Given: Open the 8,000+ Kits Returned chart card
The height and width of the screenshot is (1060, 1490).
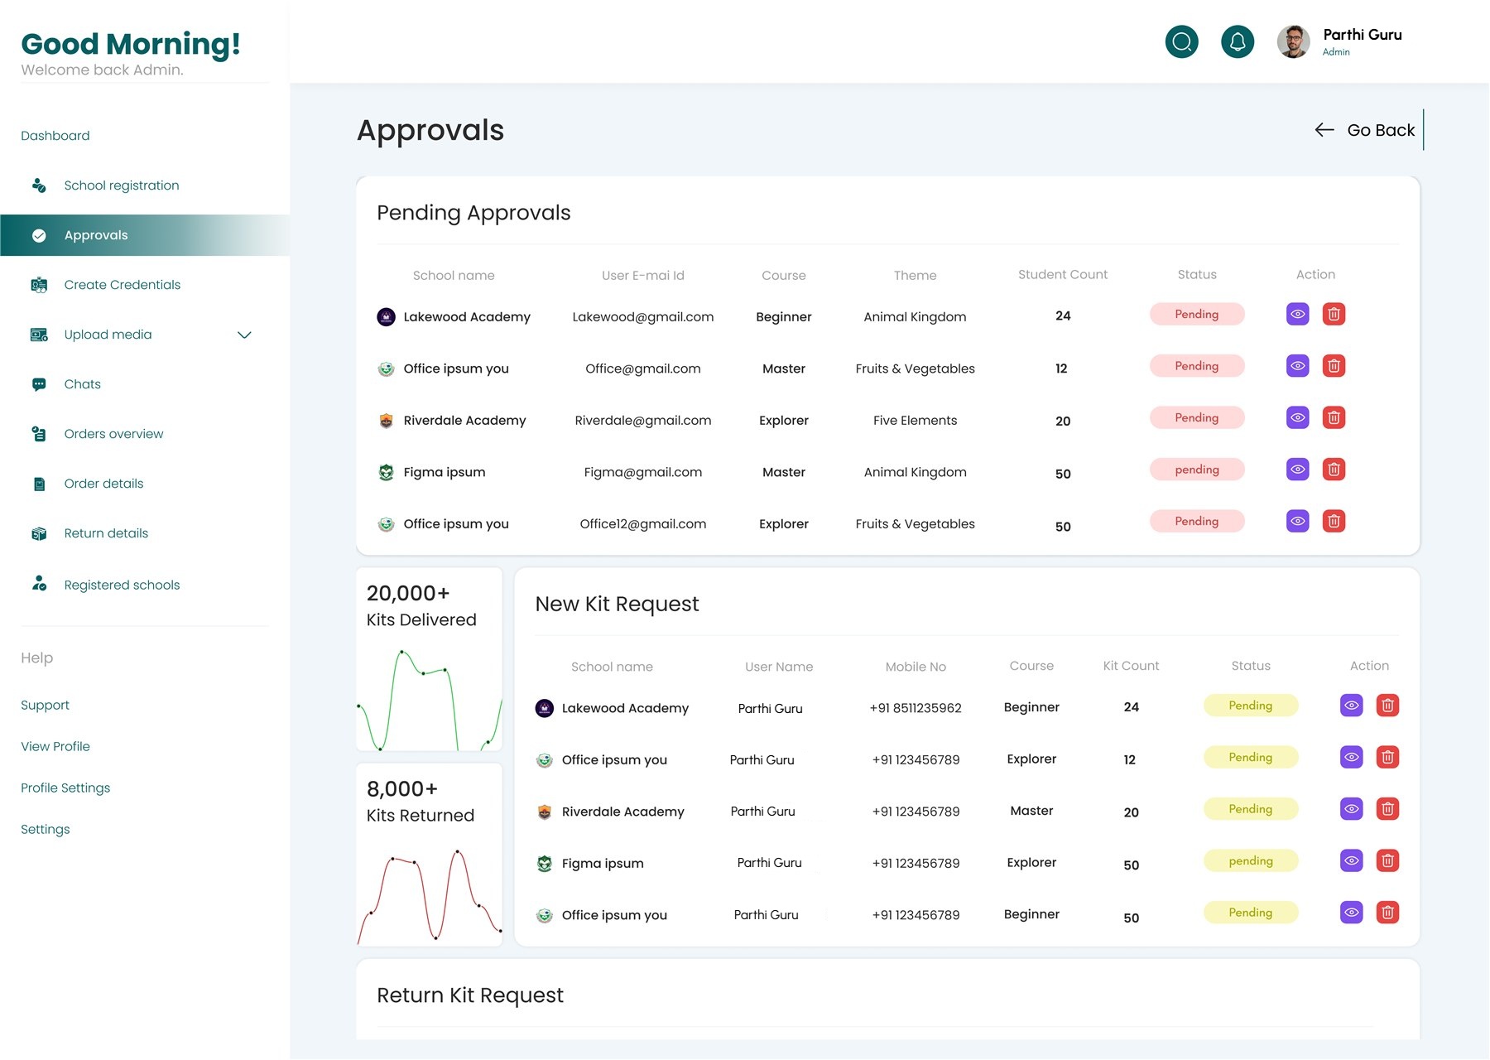Looking at the screenshot, I should tap(429, 855).
